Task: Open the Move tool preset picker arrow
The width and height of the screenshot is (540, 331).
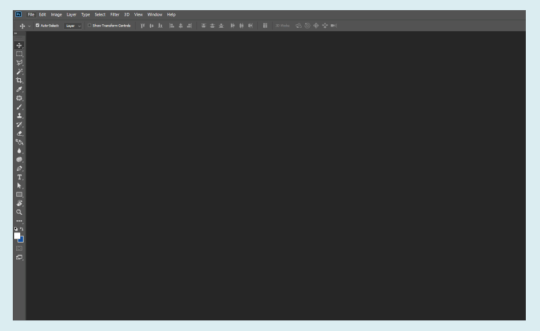Action: 30,26
